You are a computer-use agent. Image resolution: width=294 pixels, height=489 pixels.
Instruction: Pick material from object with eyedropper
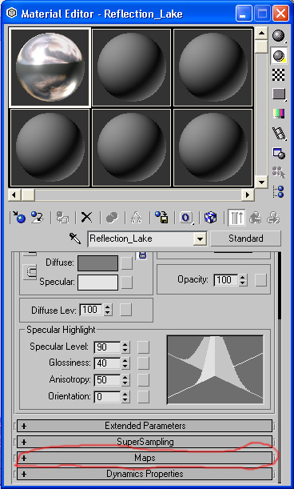(75, 238)
